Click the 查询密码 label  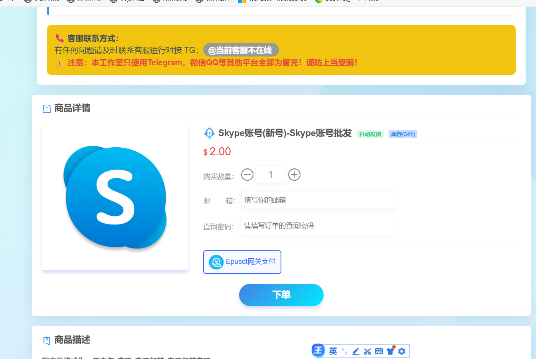[218, 226]
